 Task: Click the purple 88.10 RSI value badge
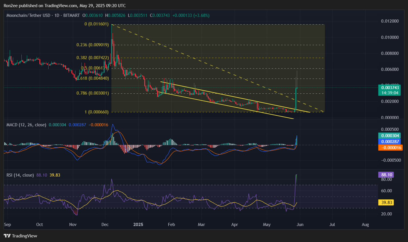tap(386, 175)
